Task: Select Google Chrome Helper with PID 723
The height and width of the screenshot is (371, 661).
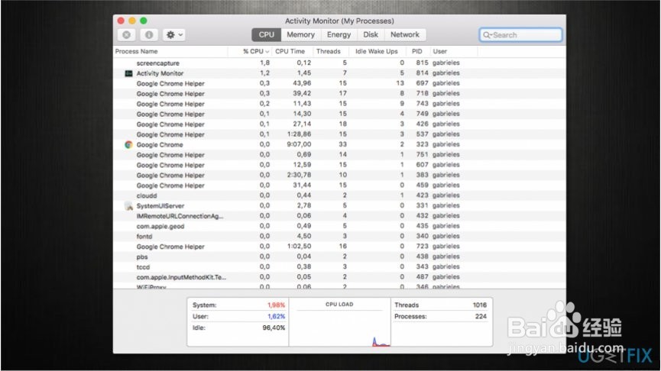Action: (x=339, y=247)
